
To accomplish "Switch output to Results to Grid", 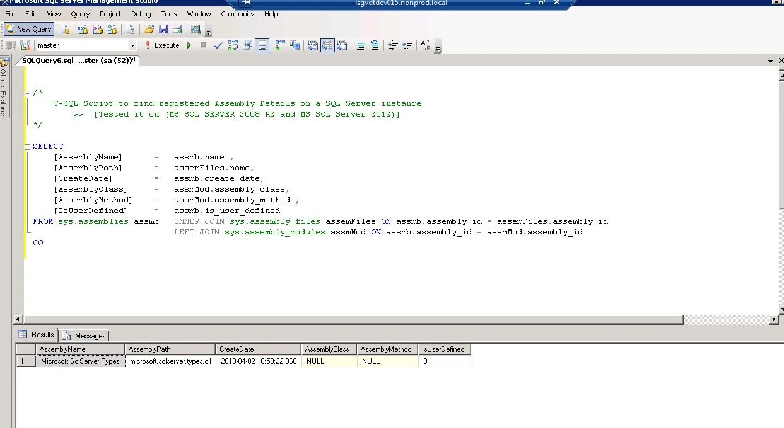I will (x=327, y=45).
